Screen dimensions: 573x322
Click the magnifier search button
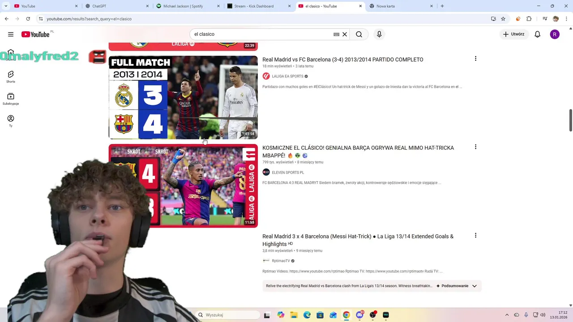(359, 34)
